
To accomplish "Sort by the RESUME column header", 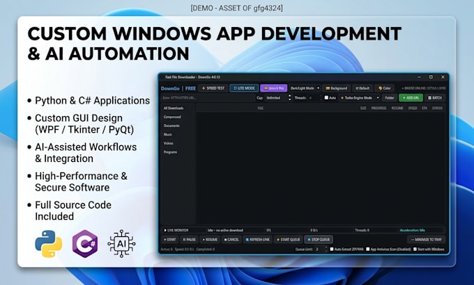I will pyautogui.click(x=397, y=108).
